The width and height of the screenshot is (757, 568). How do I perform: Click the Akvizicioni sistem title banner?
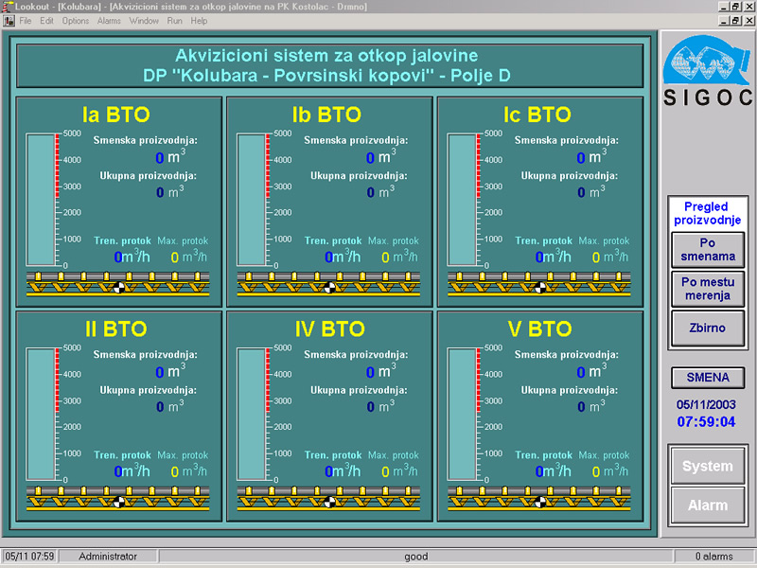click(x=330, y=65)
